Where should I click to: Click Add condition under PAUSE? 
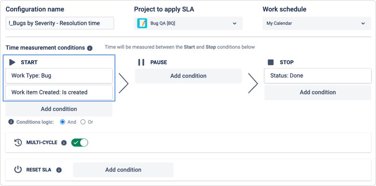point(188,76)
